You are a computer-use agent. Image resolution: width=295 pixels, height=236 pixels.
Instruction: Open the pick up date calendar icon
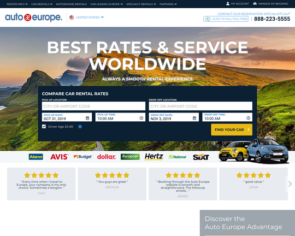(x=87, y=118)
